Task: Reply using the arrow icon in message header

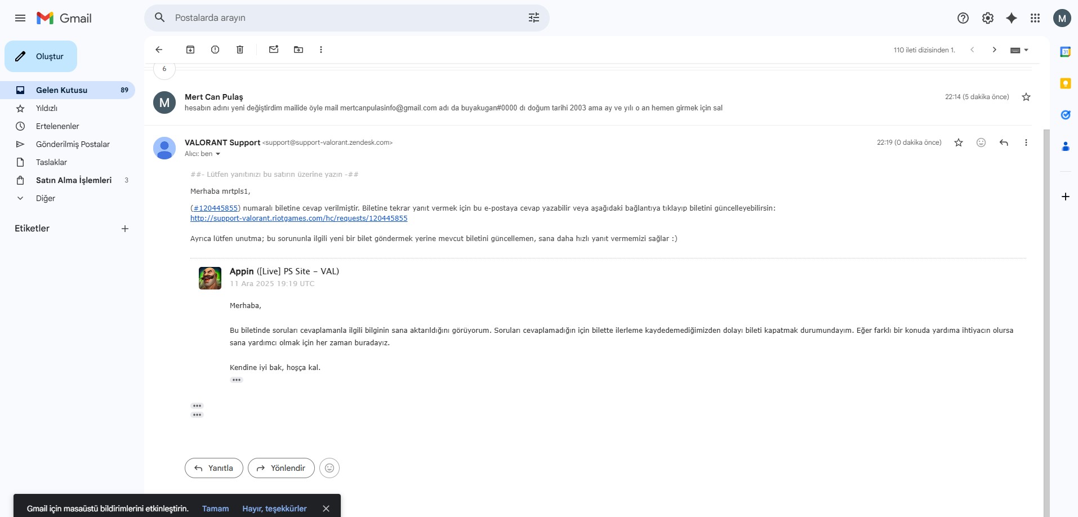Action: pyautogui.click(x=1004, y=142)
